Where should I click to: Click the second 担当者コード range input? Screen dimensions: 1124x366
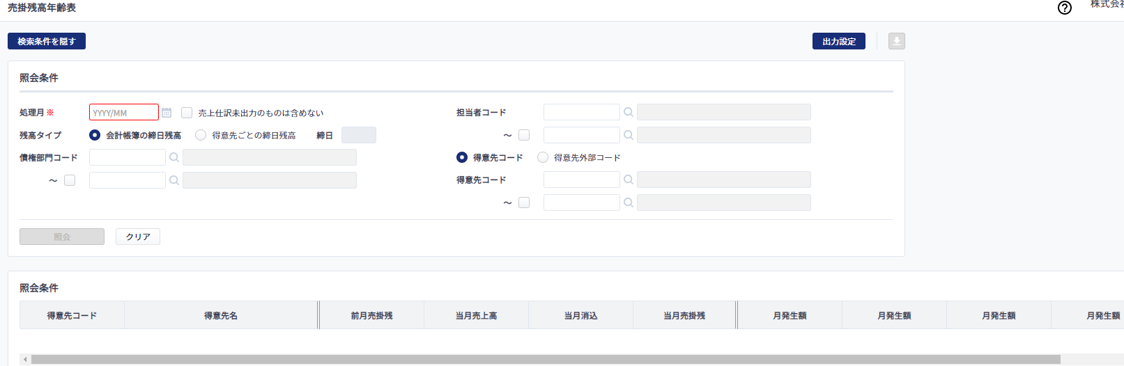[582, 135]
